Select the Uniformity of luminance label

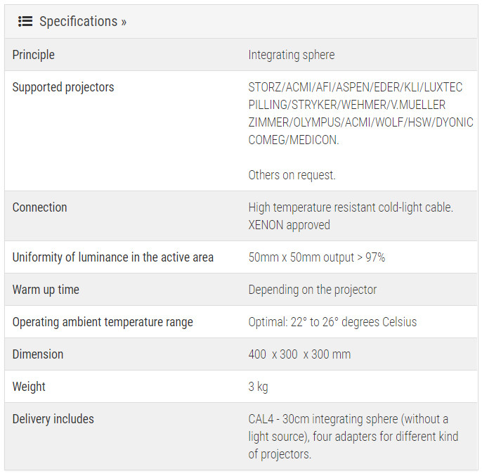112,257
